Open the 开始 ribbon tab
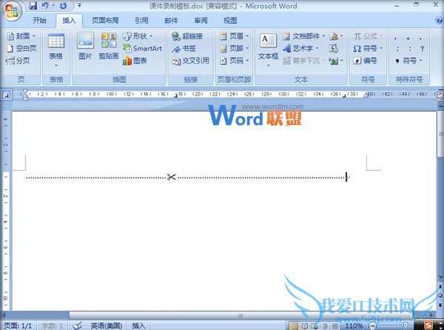Screen dimensions: 444x330 [39, 21]
